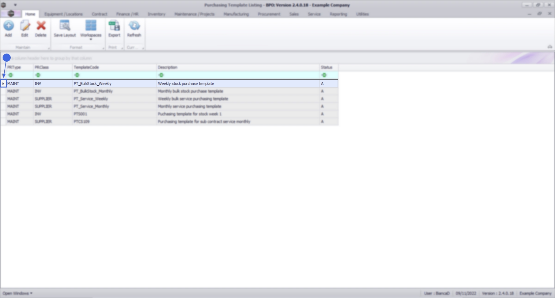Screen dimensions: 555x298
Task: Select the PT_BulkStock_Monthly template cell
Action: pos(114,91)
